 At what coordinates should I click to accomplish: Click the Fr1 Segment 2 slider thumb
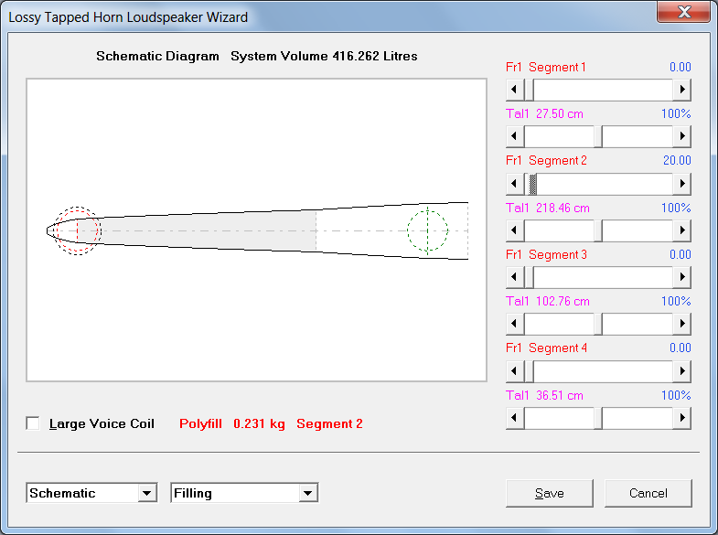pos(532,184)
